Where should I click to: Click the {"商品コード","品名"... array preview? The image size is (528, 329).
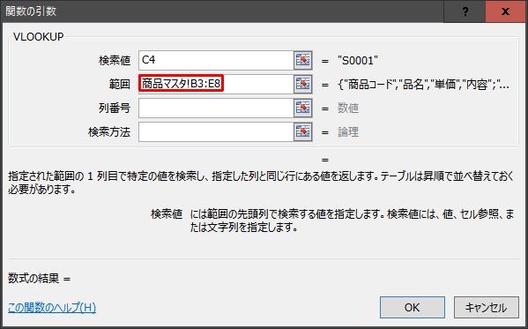pyautogui.click(x=423, y=85)
